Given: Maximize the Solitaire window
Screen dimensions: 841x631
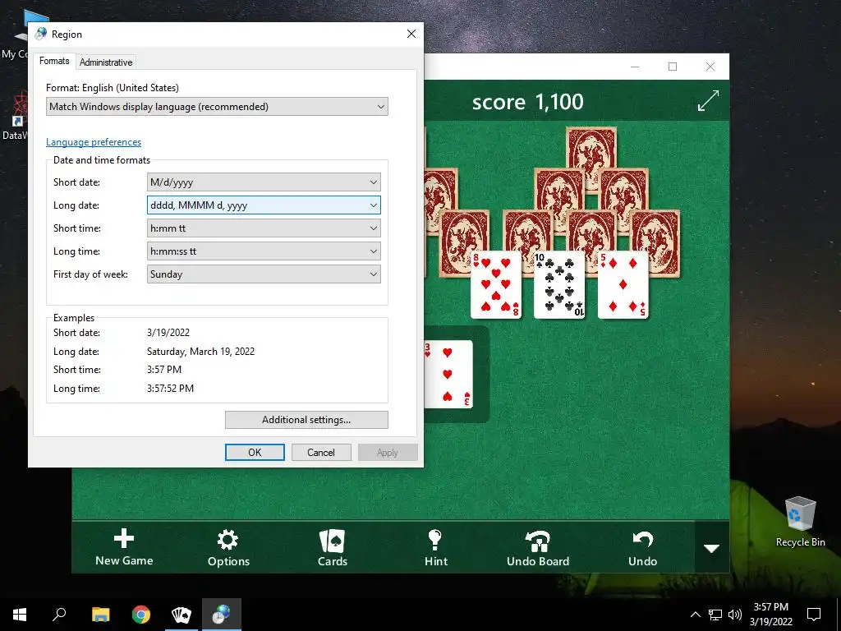Looking at the screenshot, I should [673, 67].
